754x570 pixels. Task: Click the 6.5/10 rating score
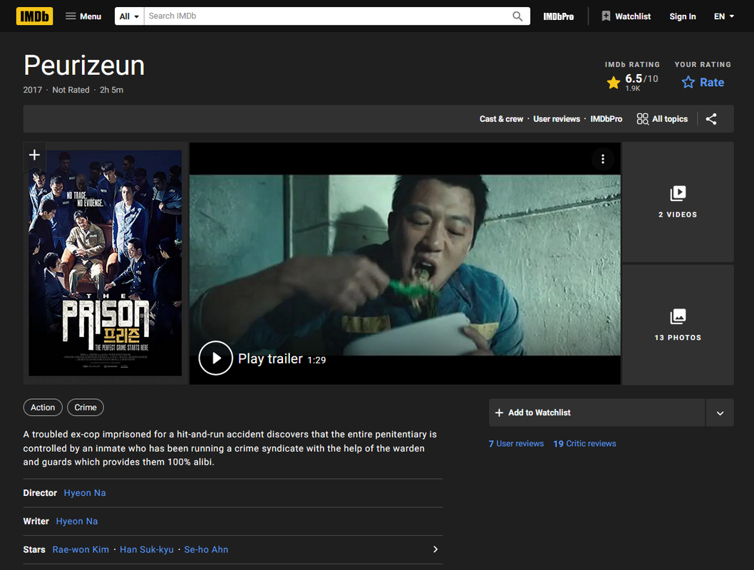click(641, 78)
